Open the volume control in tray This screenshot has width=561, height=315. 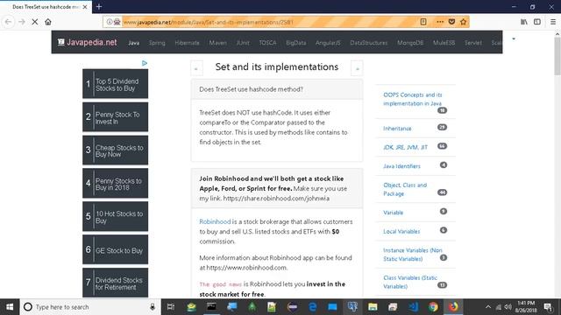click(x=508, y=307)
